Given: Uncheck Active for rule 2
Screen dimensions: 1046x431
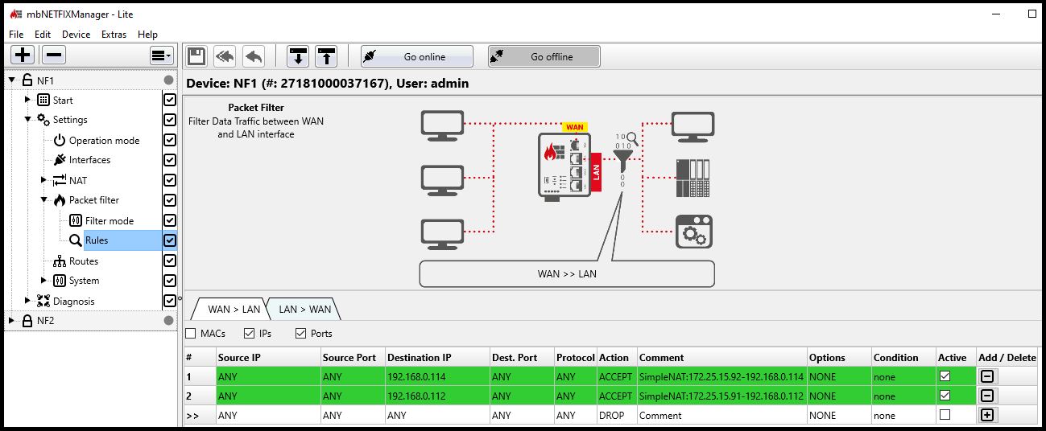Looking at the screenshot, I should point(945,395).
